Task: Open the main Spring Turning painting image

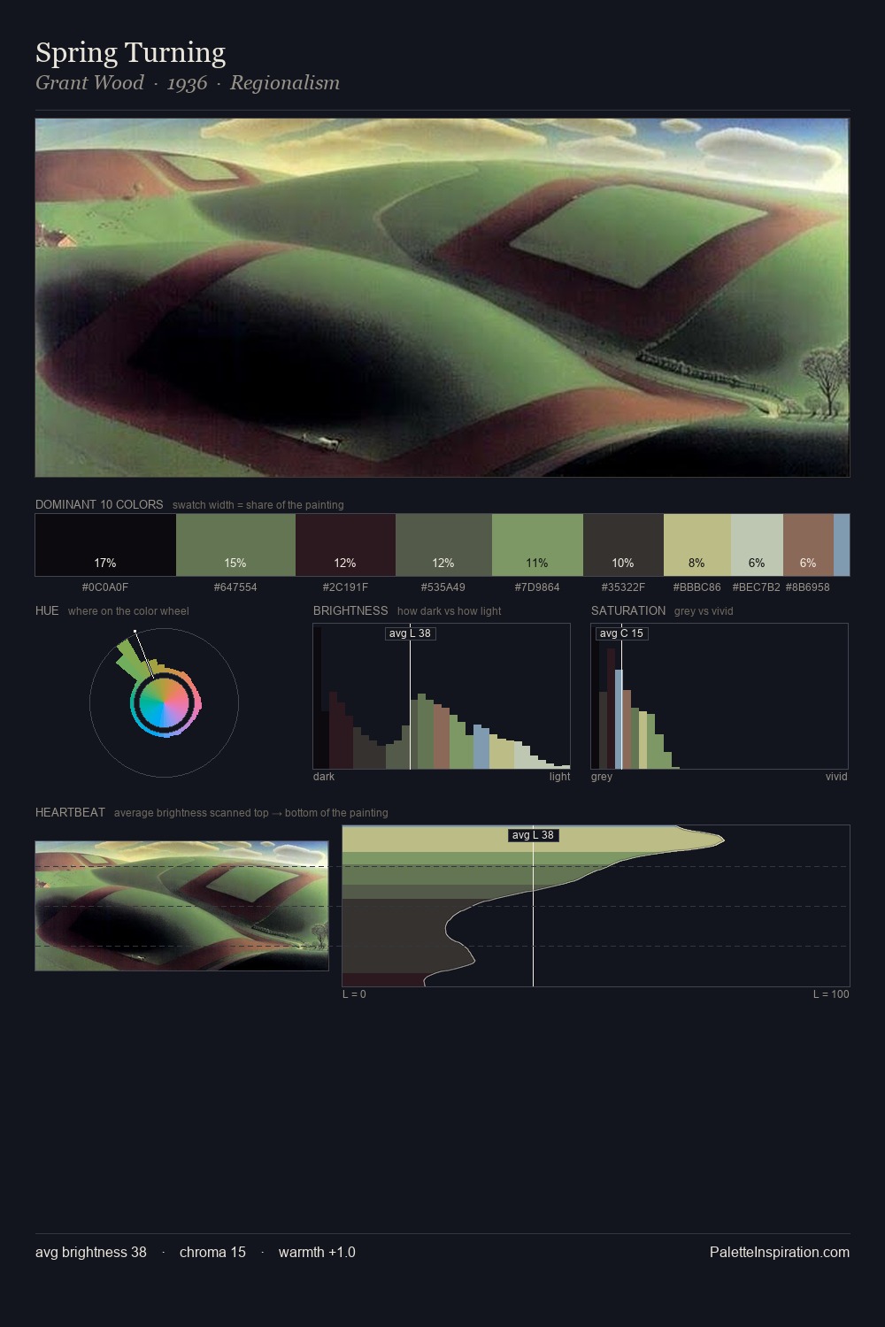Action: click(x=442, y=298)
